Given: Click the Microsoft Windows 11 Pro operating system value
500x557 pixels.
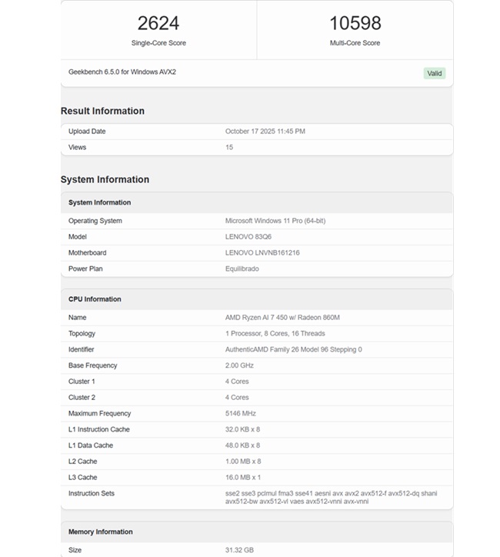Looking at the screenshot, I should point(275,221).
